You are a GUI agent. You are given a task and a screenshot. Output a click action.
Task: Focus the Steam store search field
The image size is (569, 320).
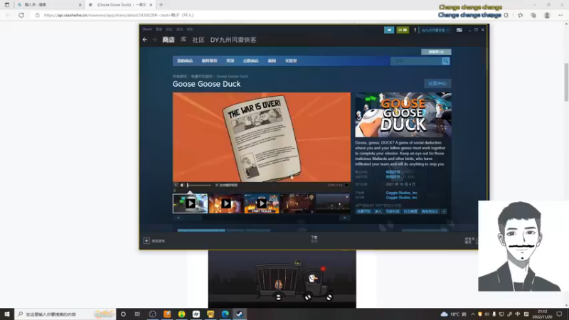point(416,61)
